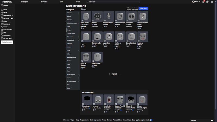Viewport: 217px width, 122px height.
Task: Open the Stevie Standard head item
Action: pyautogui.click(x=131, y=37)
